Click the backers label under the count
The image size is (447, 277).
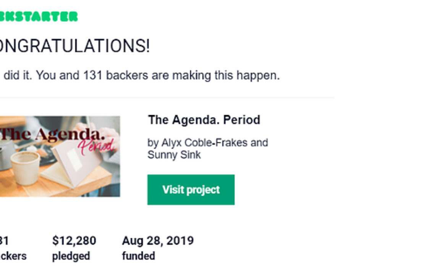point(13,256)
